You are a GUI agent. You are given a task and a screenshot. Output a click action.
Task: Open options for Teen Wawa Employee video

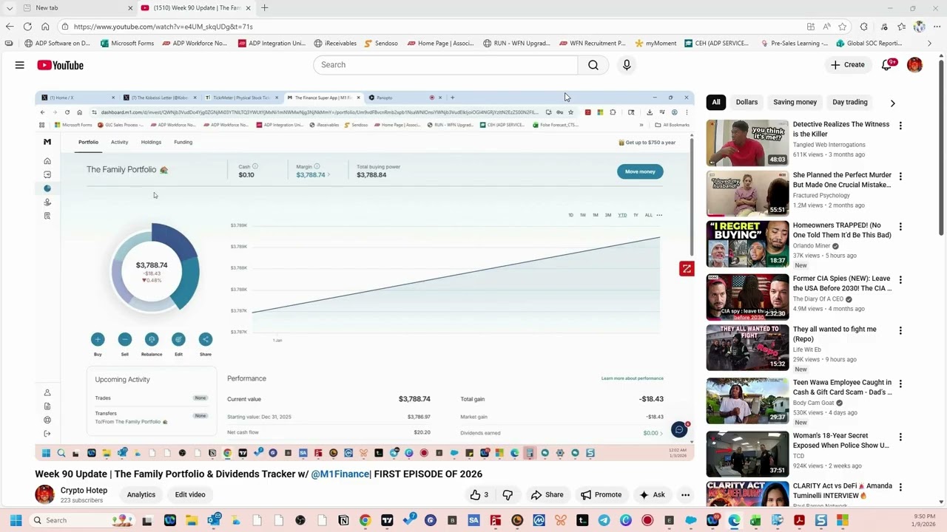900,384
